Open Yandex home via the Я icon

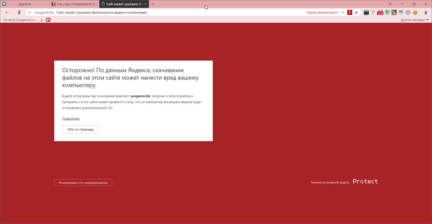19,12
